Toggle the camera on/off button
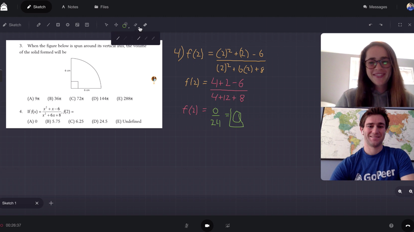 (207, 225)
